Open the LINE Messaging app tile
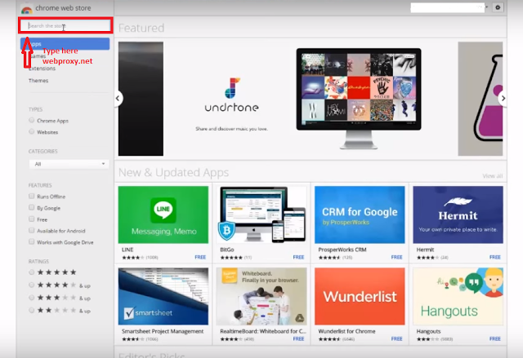The image size is (523, 358). coord(163,214)
